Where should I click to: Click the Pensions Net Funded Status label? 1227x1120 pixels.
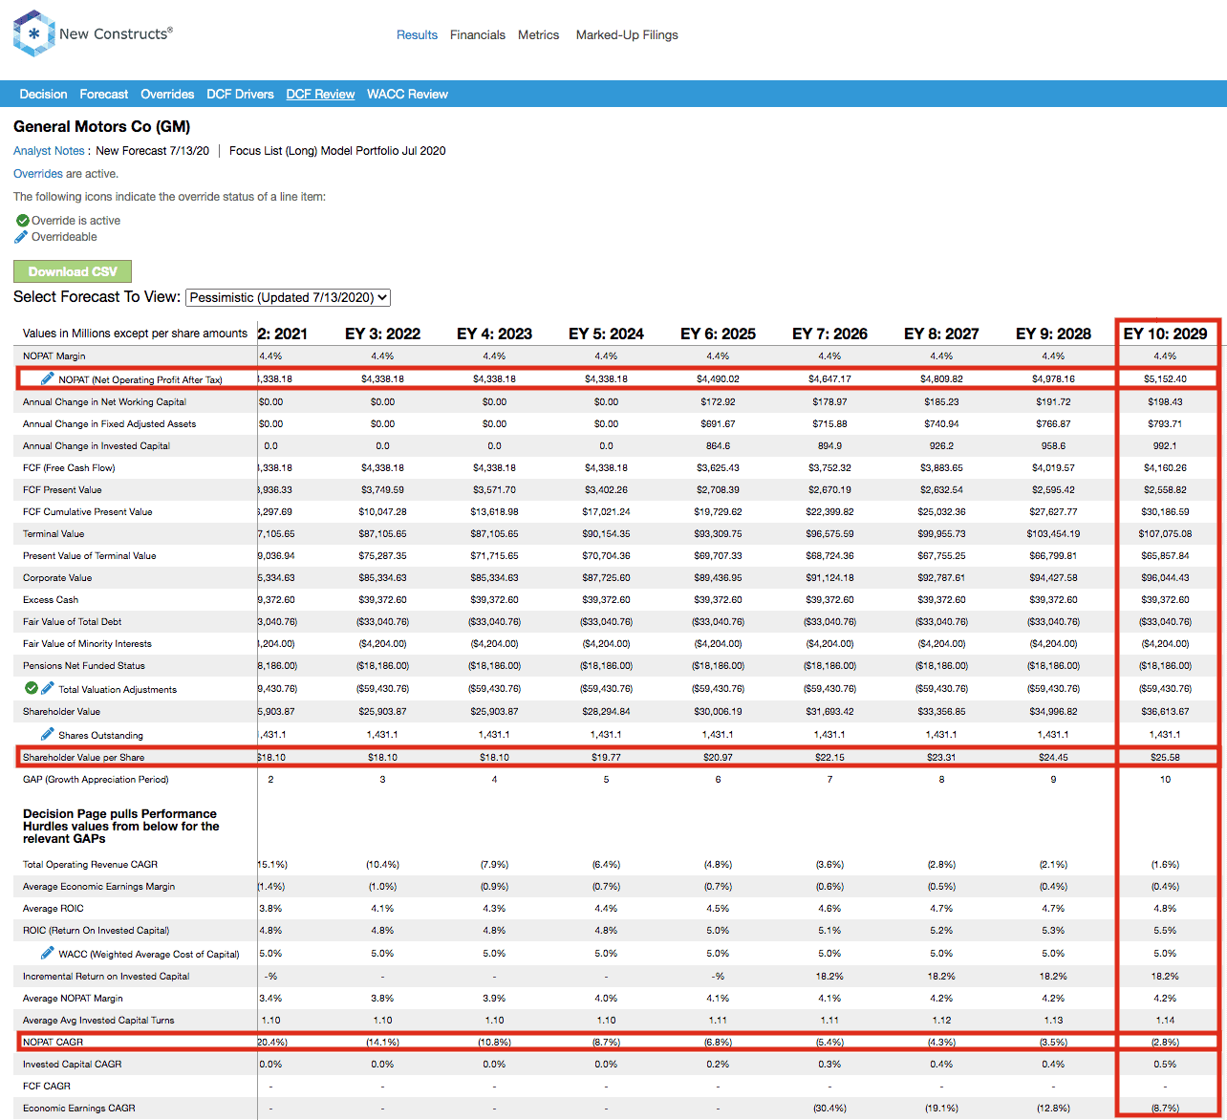83,665
